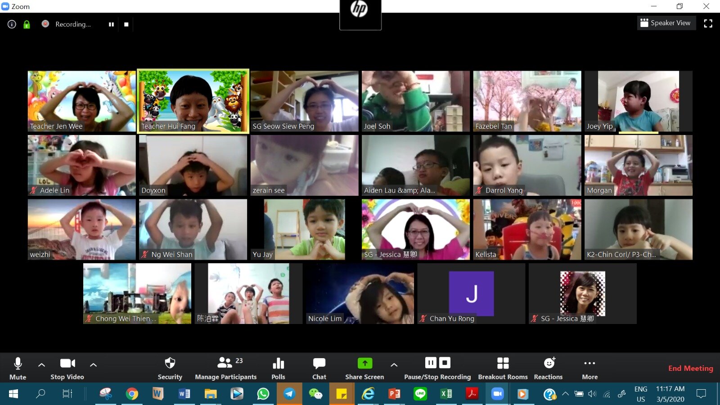Open the Manage Participants panel
The height and width of the screenshot is (405, 720).
pos(225,369)
